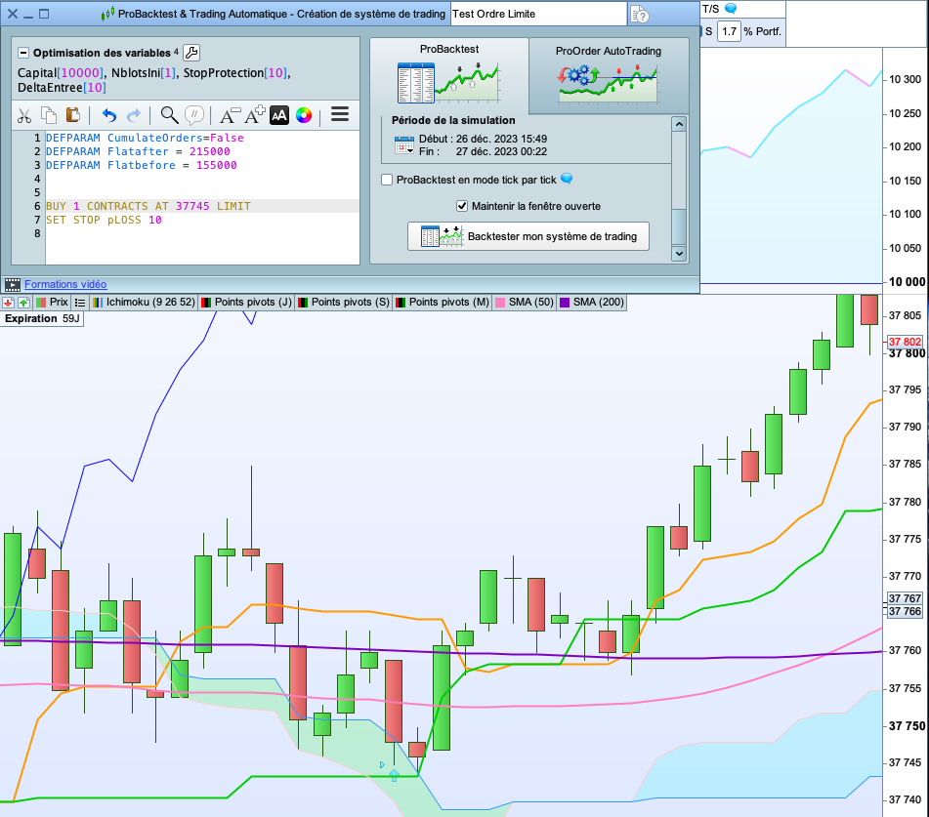The width and height of the screenshot is (929, 817).
Task: Switch to the ProOrder AutoTrading tab
Action: 609,76
